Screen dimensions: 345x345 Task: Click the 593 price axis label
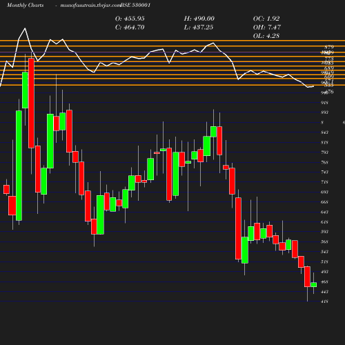(324, 232)
